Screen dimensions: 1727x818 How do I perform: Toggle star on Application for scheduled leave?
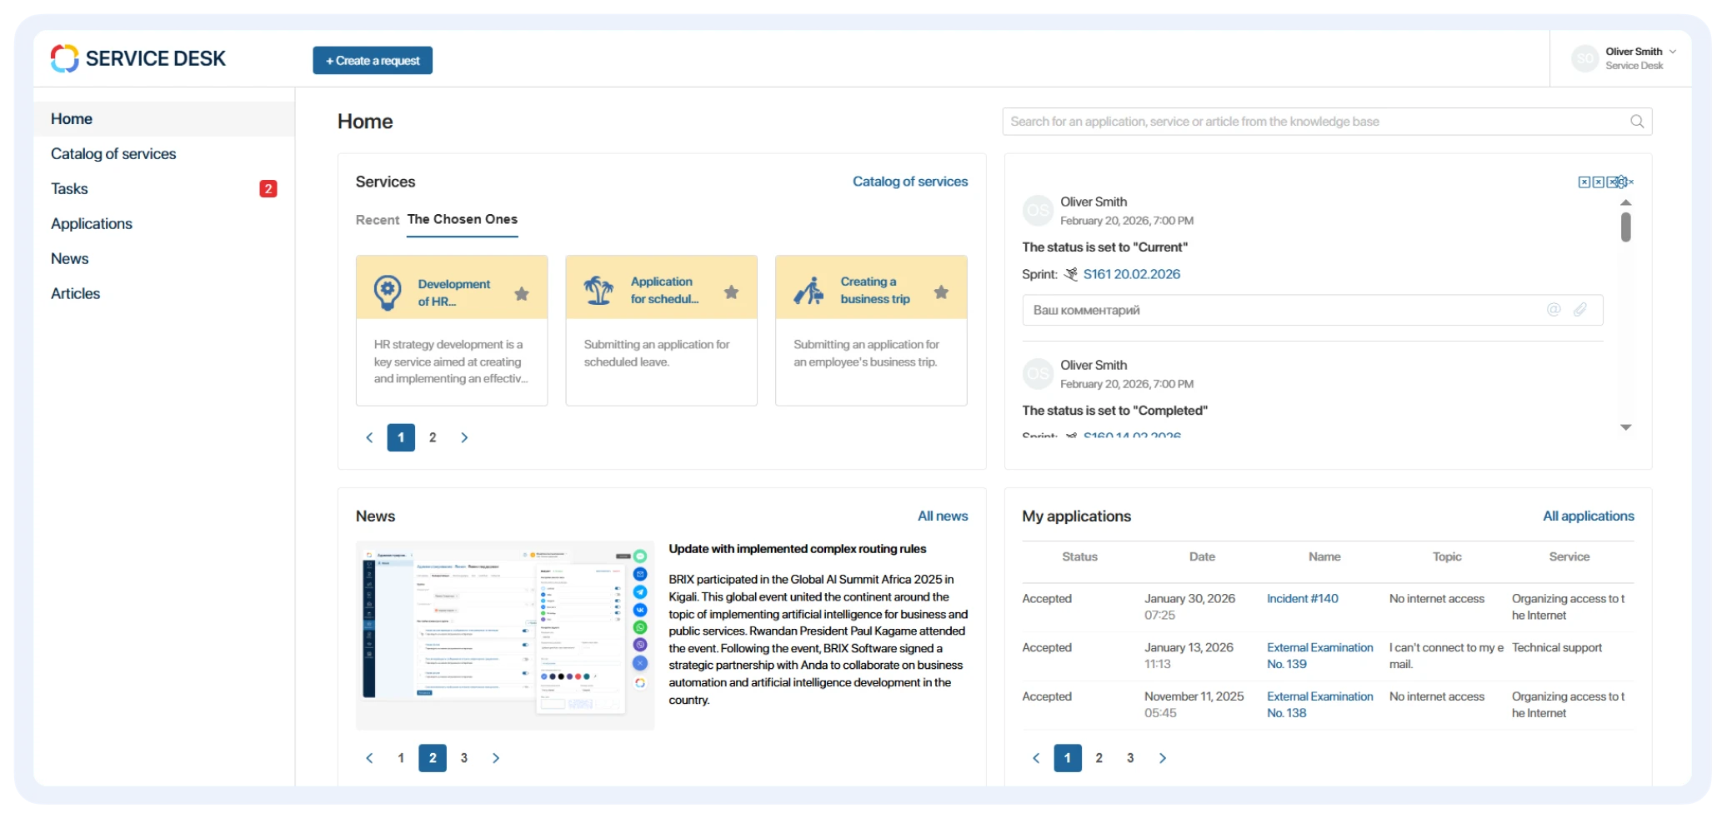731,292
